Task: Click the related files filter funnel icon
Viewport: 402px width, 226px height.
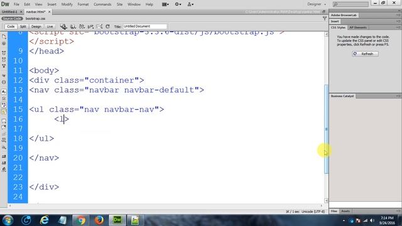Action: 325,18
